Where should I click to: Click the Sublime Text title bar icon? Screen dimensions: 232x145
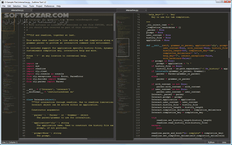[x=3, y=2]
